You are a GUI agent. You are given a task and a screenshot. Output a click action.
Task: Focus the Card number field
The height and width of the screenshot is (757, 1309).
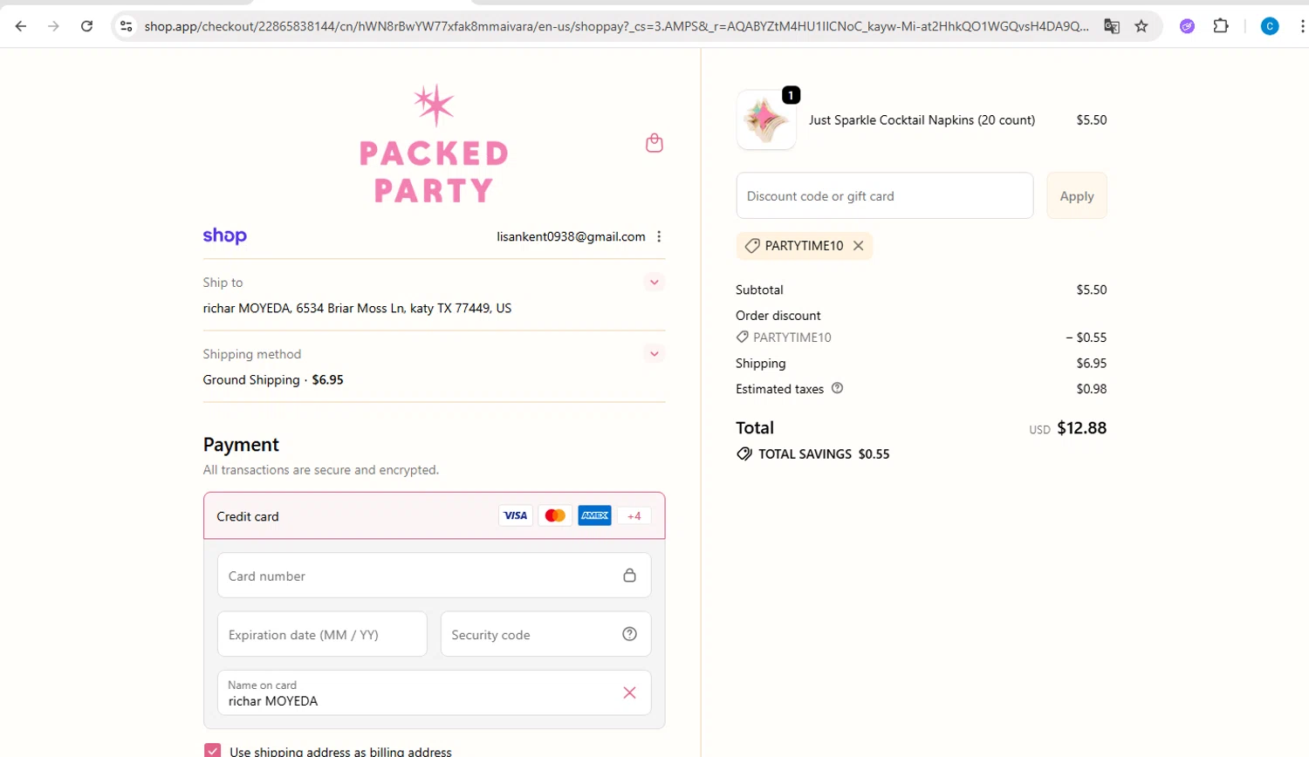coord(435,576)
